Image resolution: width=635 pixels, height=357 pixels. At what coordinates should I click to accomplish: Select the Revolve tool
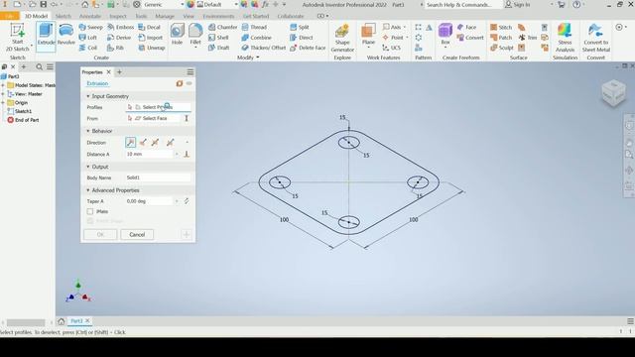click(66, 35)
